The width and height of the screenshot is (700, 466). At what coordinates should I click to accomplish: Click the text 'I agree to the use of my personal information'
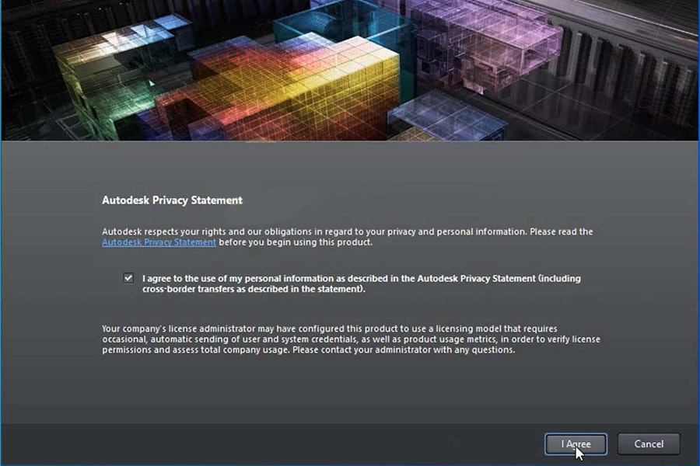point(361,283)
